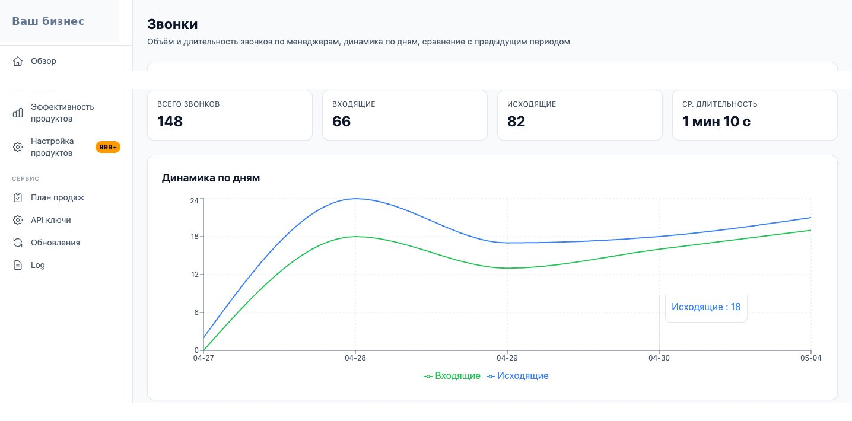Click the gear icon for Настройка продуктов
The image size is (852, 421).
coord(18,147)
